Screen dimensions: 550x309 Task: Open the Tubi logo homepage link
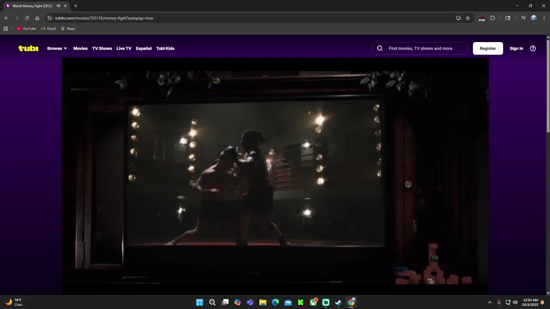28,48
